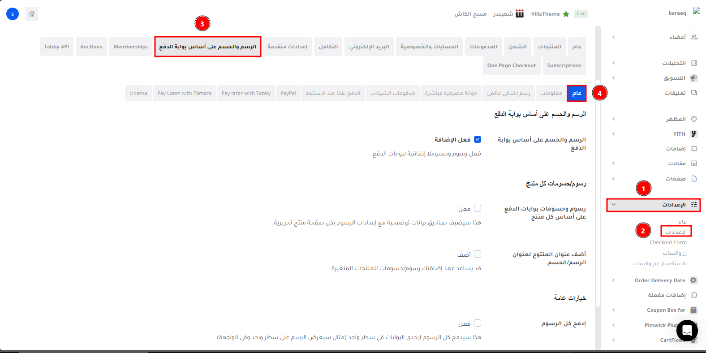The image size is (706, 353).
Task: Check the merge all fees checkbox
Action: (478, 323)
